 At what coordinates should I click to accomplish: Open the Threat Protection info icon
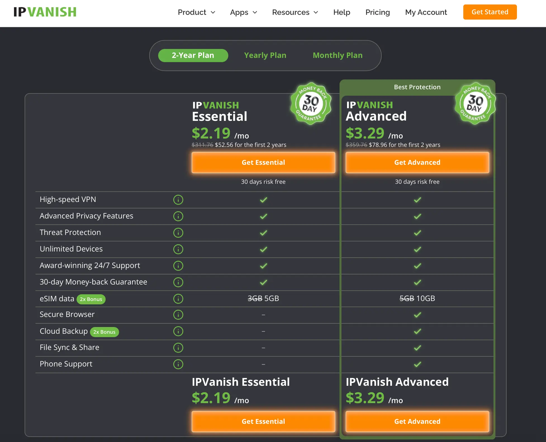[178, 233]
